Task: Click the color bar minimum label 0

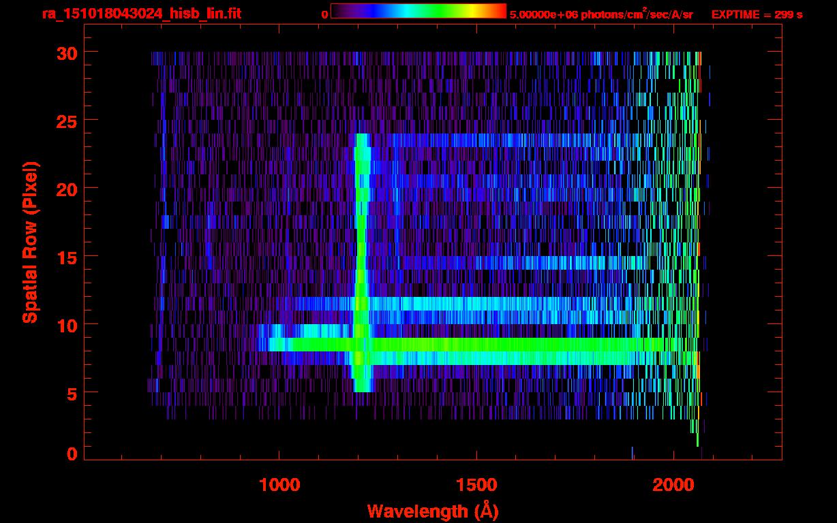Action: pyautogui.click(x=324, y=14)
